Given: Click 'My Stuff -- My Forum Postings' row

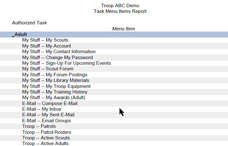Looking at the screenshot, I should click(x=114, y=75).
